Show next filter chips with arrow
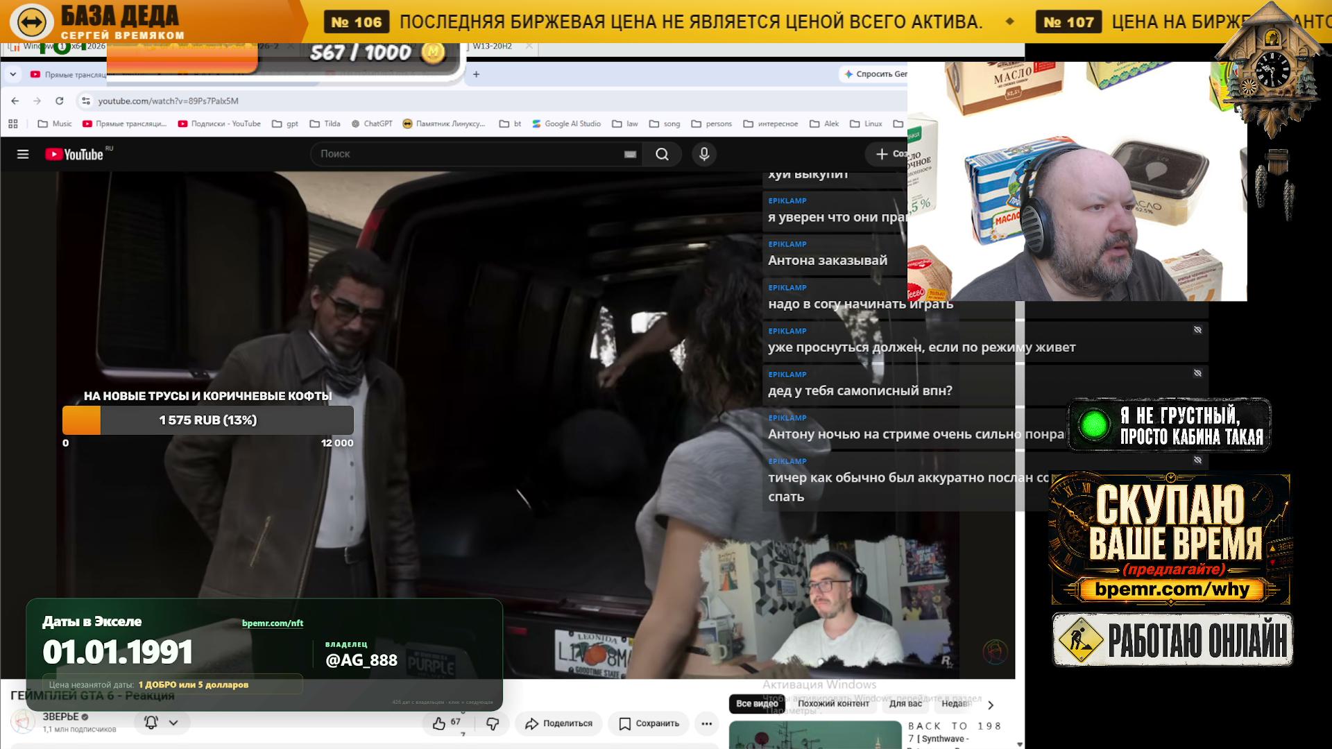 991,705
